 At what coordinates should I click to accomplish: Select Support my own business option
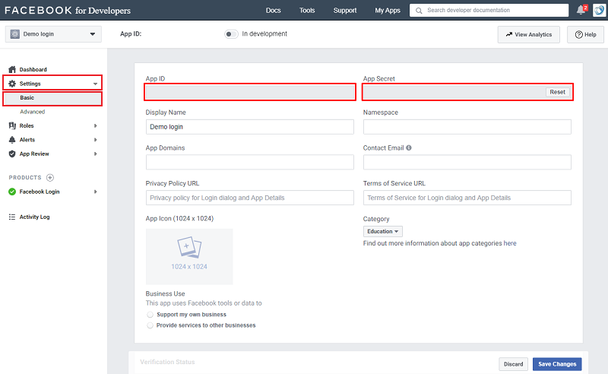150,315
